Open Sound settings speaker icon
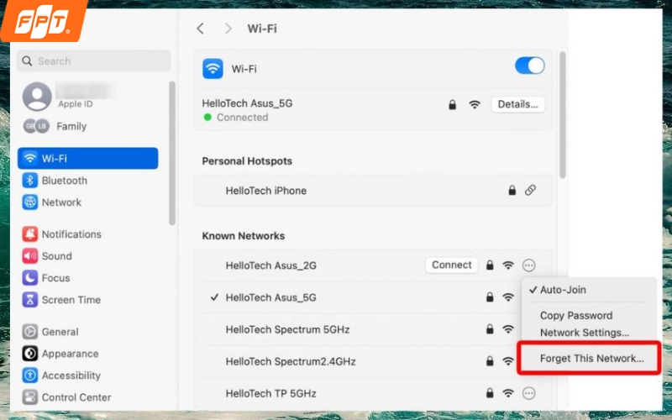Screen dimensions: 672x420 click(30, 256)
